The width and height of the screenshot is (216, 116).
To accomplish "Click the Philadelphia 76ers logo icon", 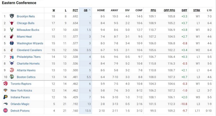I will pyautogui.click(x=12, y=57).
